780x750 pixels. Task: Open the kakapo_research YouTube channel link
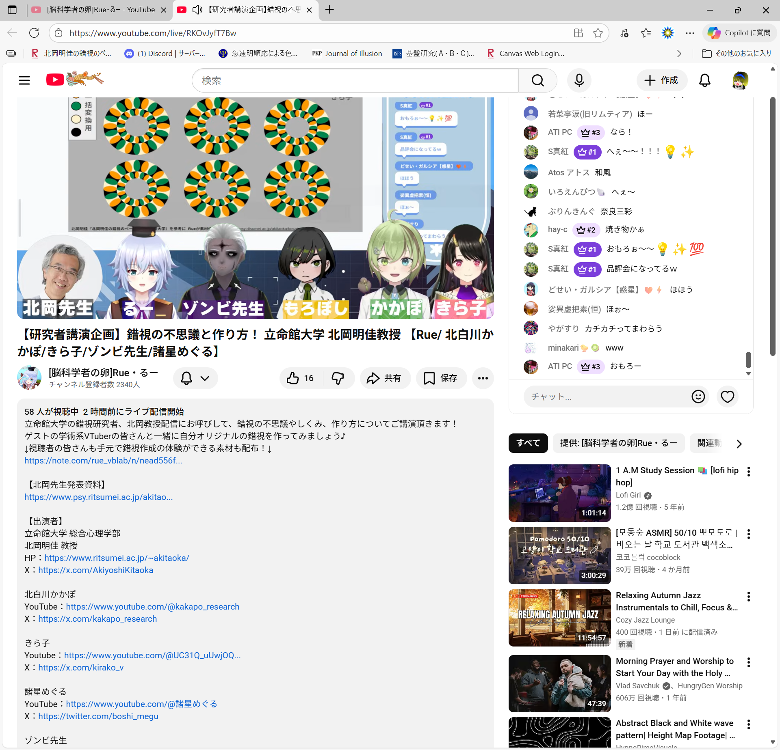(x=152, y=606)
